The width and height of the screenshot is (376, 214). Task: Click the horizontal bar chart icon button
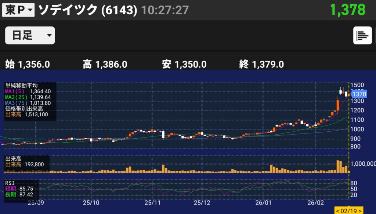(362, 35)
